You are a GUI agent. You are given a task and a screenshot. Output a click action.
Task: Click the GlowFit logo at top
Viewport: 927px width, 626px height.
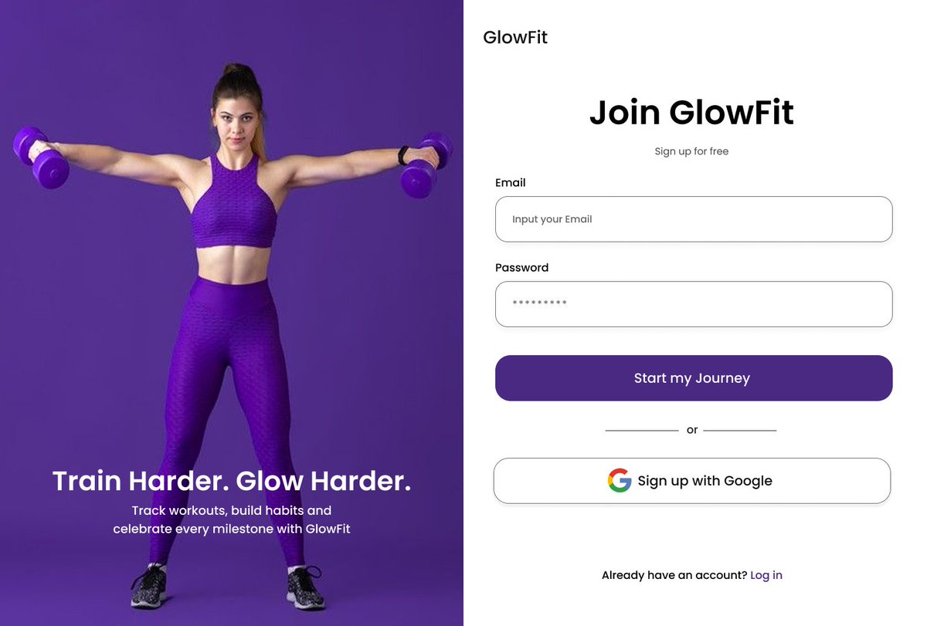[515, 37]
